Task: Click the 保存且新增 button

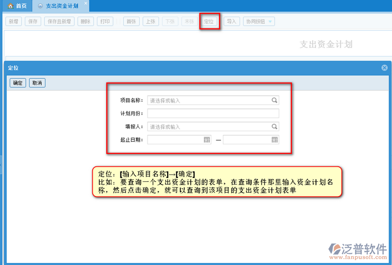Action: click(x=59, y=22)
